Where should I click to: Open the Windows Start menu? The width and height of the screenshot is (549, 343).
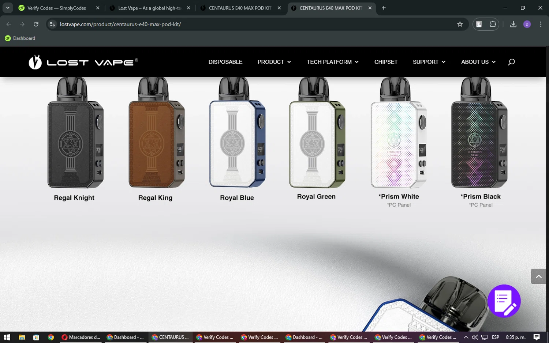point(7,337)
